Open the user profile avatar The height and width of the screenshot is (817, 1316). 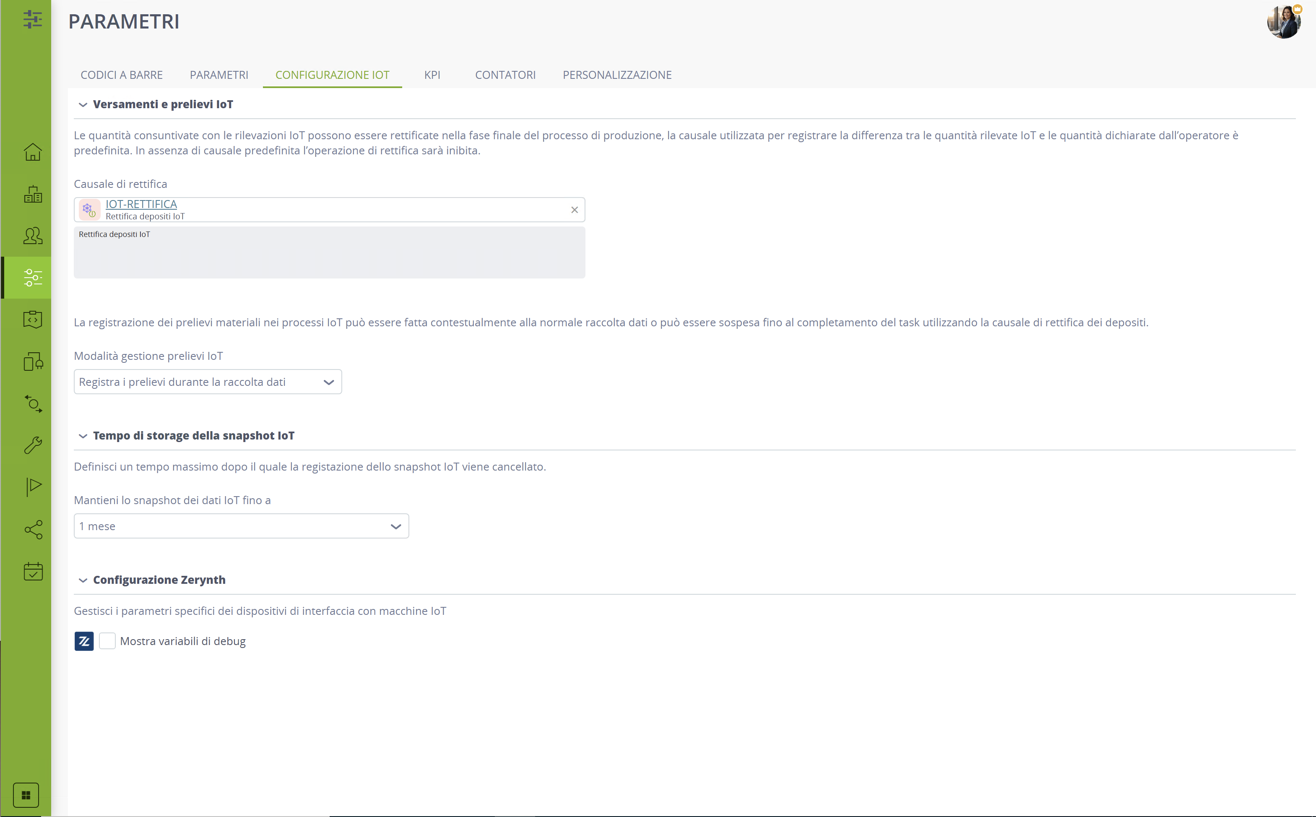coord(1284,22)
